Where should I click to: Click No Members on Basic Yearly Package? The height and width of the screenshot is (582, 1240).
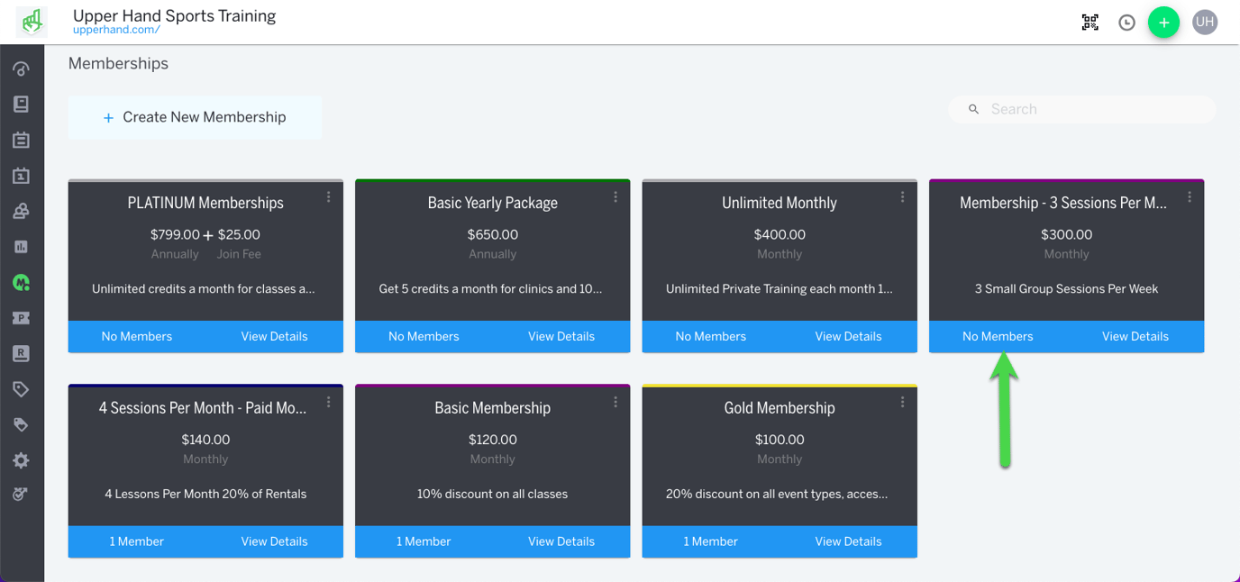coord(424,336)
